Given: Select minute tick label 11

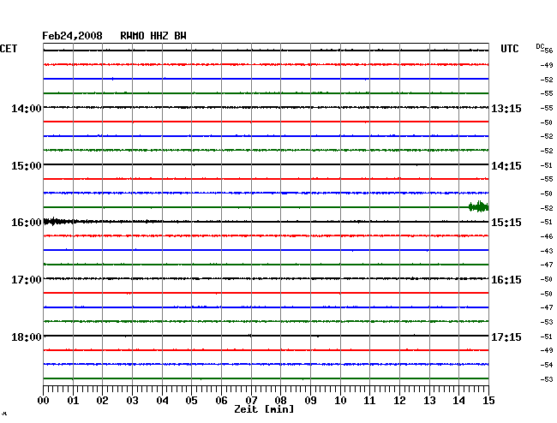Looking at the screenshot, I should pyautogui.click(x=369, y=400).
